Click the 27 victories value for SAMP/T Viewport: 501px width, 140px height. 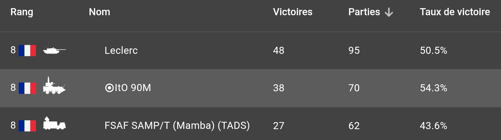click(278, 126)
